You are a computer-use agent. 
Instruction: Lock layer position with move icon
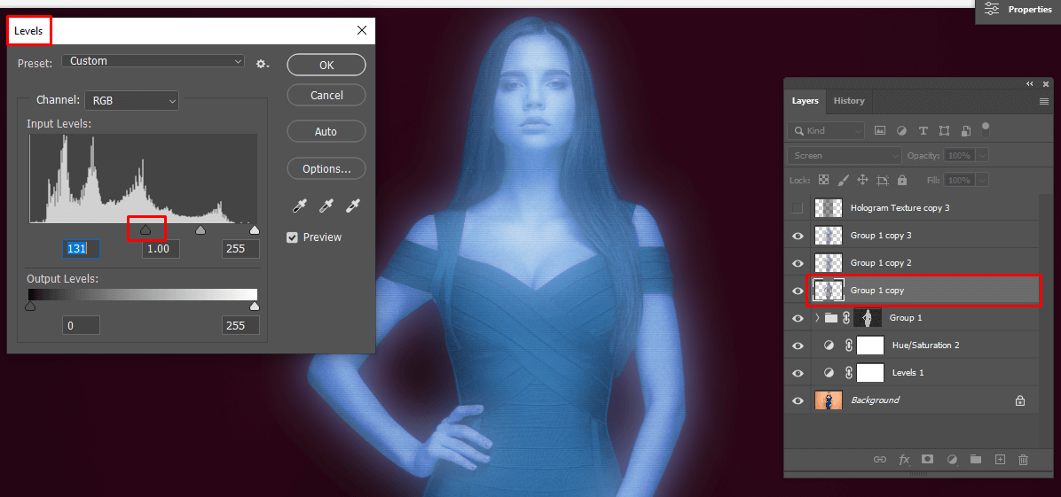(863, 181)
